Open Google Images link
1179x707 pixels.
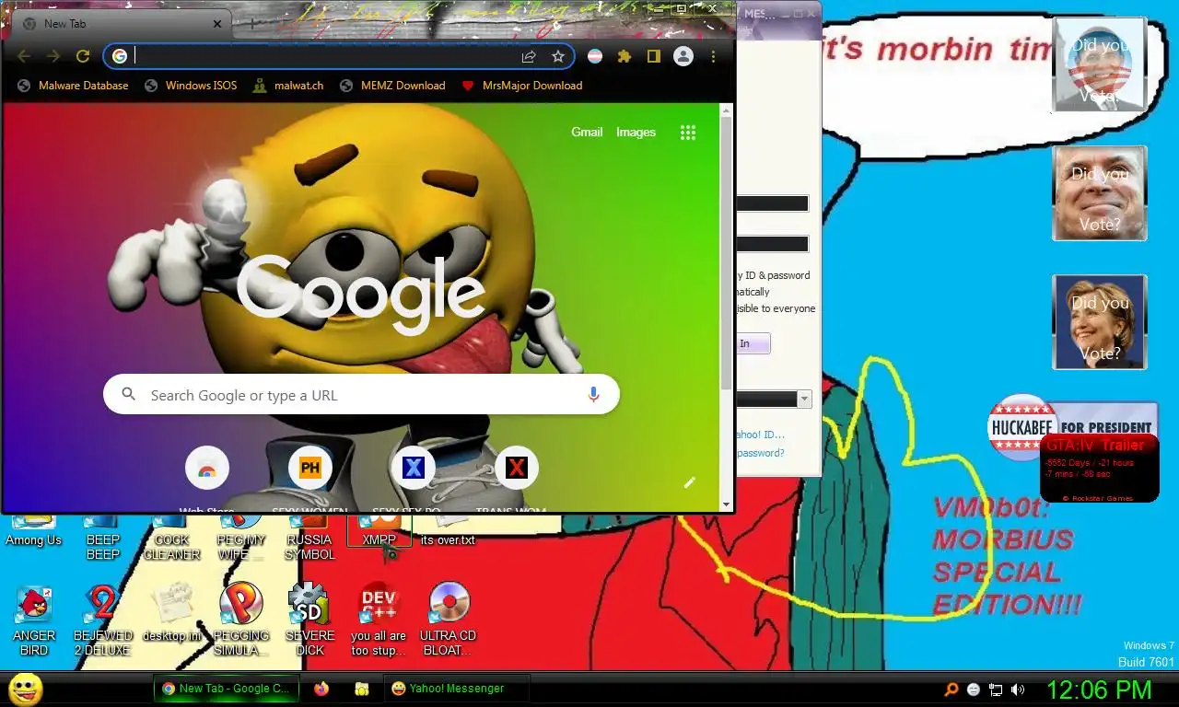(x=636, y=132)
